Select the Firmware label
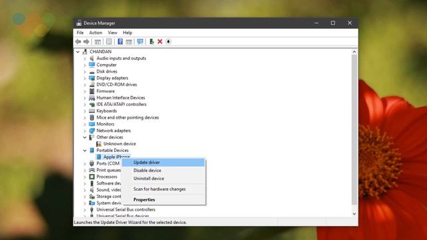The image size is (427, 240). point(105,91)
